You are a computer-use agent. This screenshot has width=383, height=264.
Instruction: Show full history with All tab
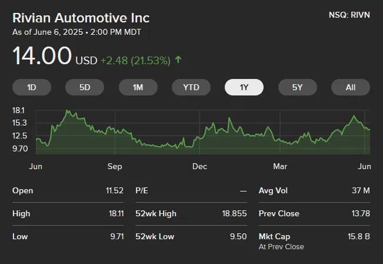click(351, 87)
